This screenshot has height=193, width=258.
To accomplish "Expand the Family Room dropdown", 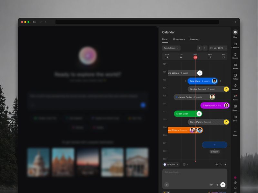I will click(171, 48).
